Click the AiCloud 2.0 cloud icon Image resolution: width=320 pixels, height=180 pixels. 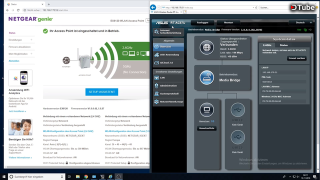point(156,62)
